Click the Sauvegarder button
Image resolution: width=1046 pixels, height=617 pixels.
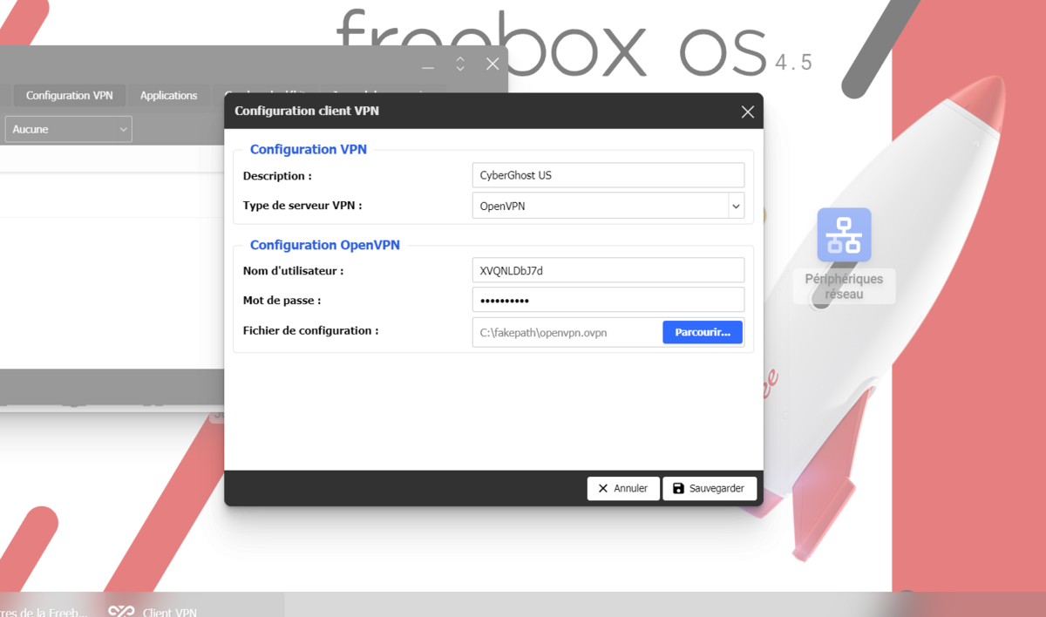709,489
